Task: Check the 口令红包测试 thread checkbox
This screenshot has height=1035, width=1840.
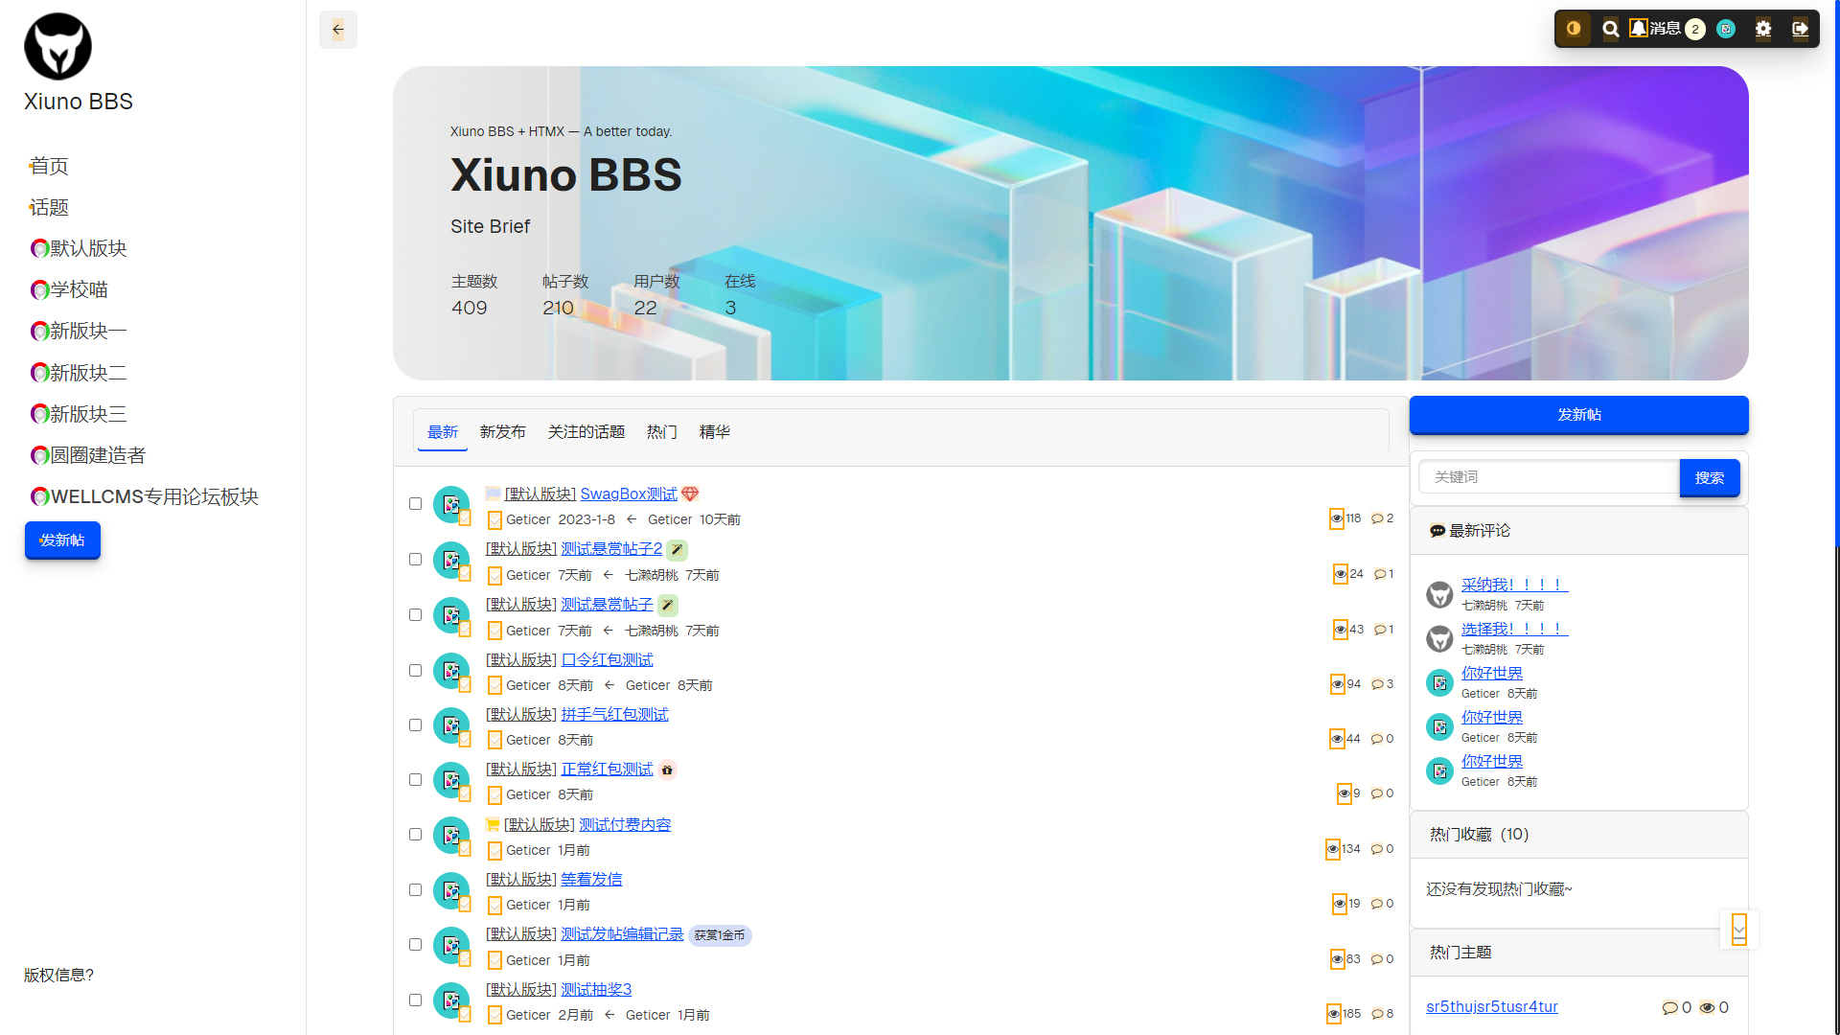Action: click(x=416, y=671)
